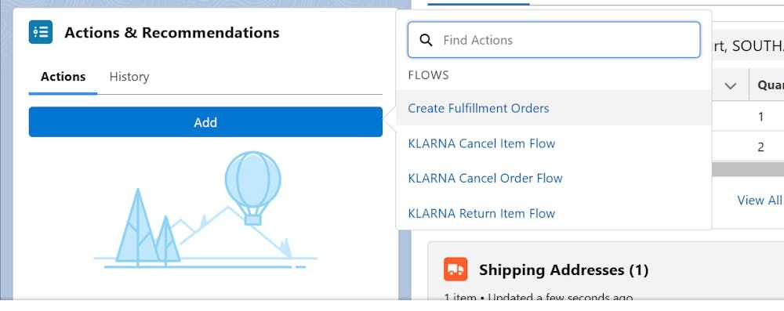The height and width of the screenshot is (311, 784).
Task: Click the Quantity column header
Action: pyautogui.click(x=767, y=85)
